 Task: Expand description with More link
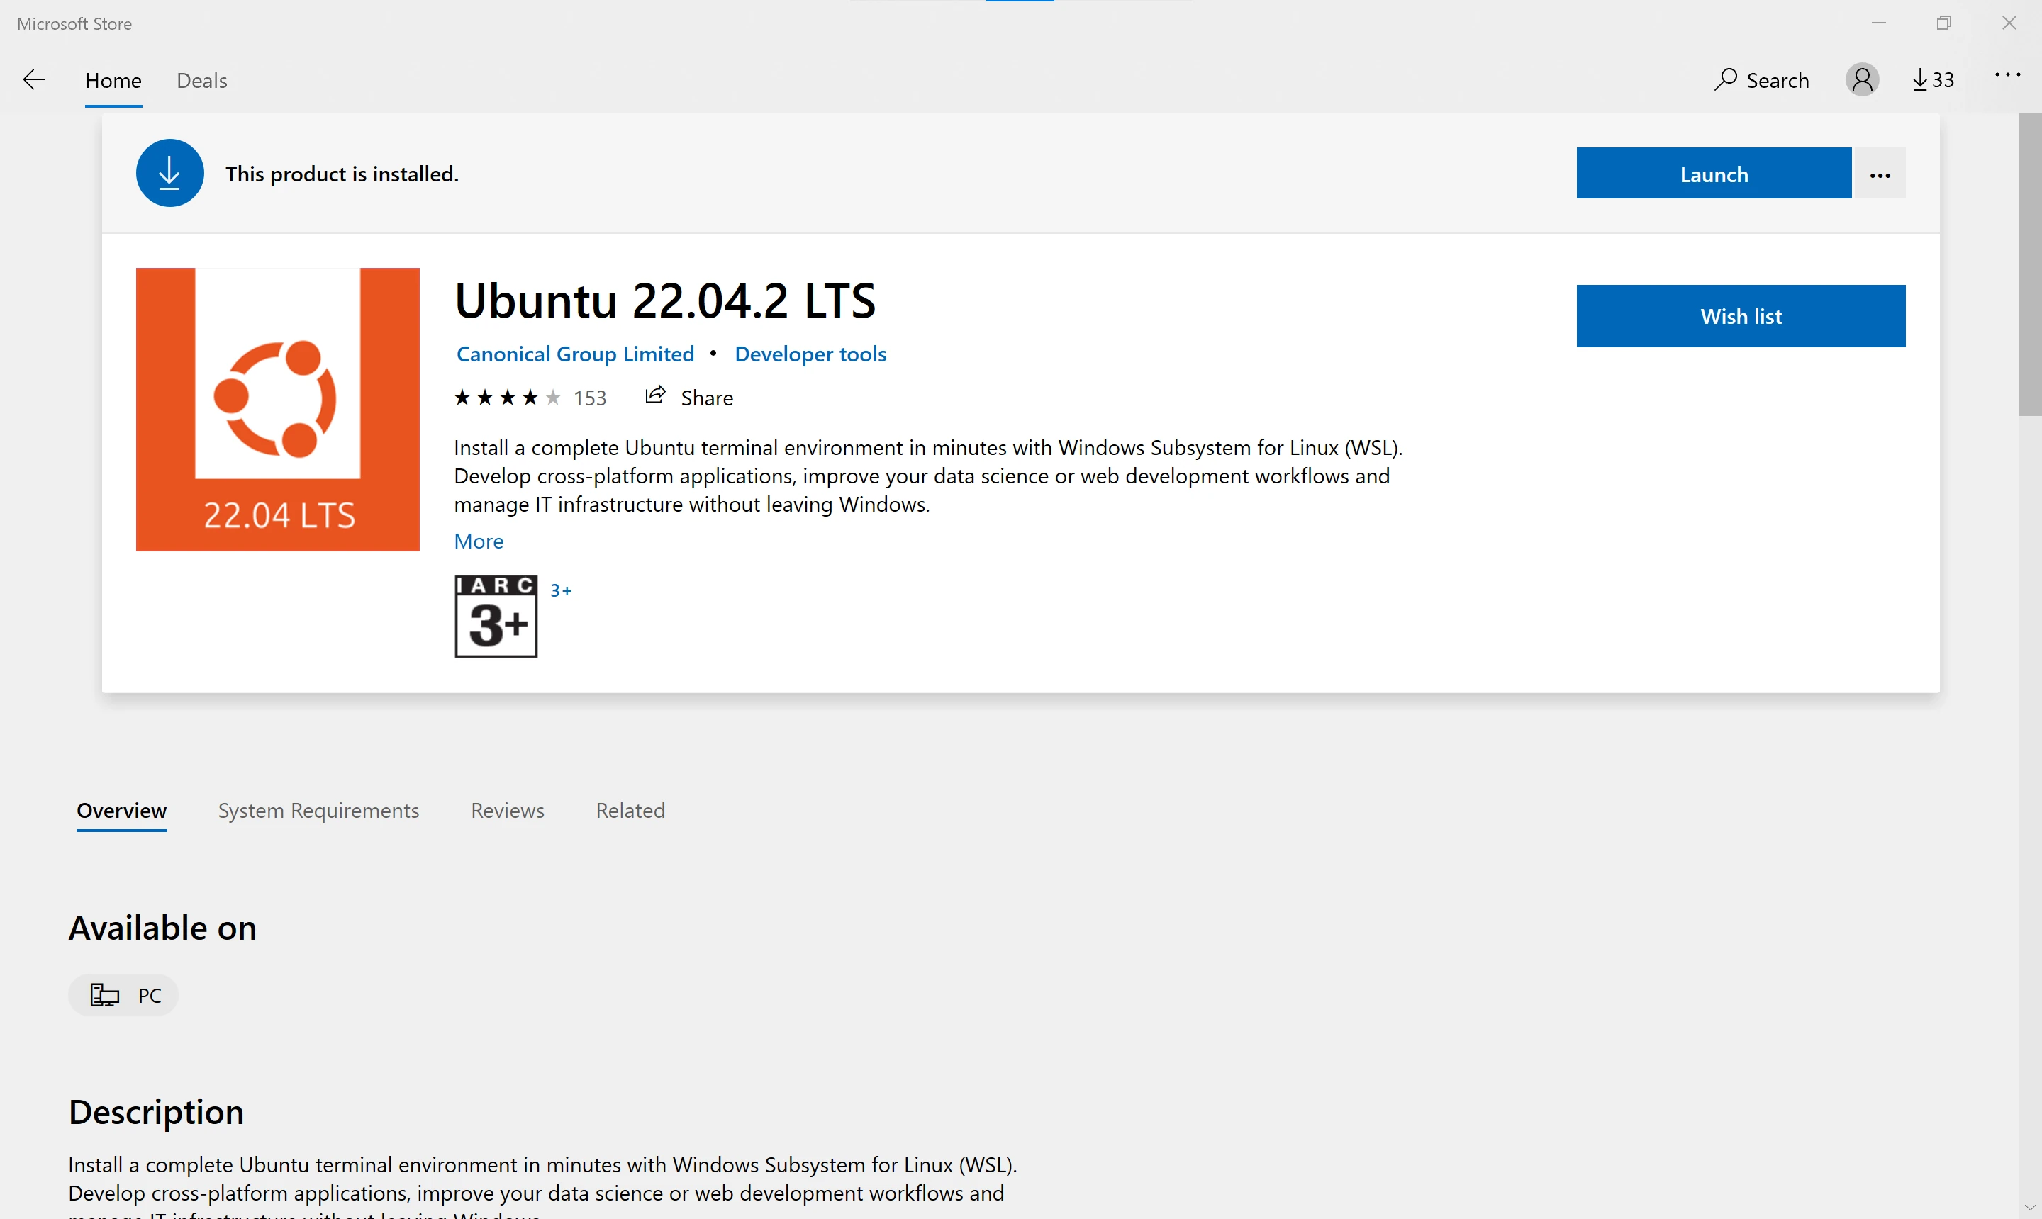pyautogui.click(x=479, y=541)
